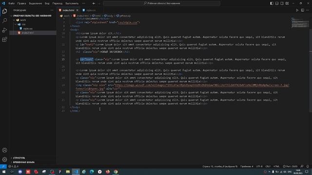Close the index.html editor tab
312x175 pixels.
(x=77, y=10)
